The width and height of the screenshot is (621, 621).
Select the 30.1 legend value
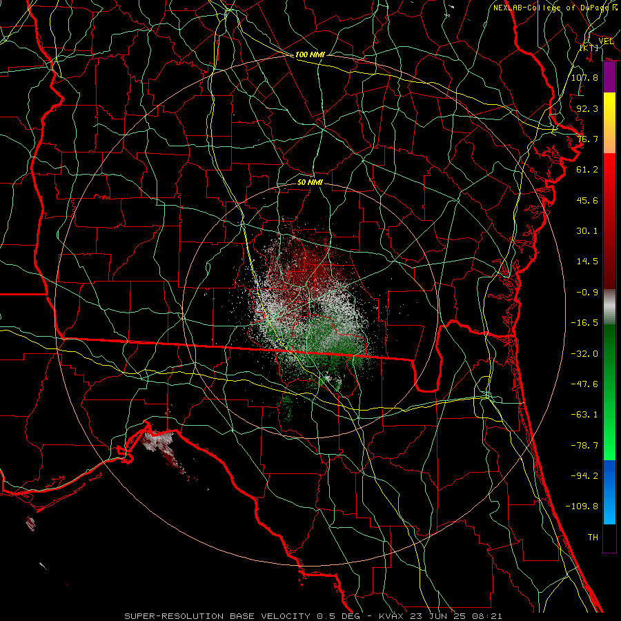pos(587,231)
